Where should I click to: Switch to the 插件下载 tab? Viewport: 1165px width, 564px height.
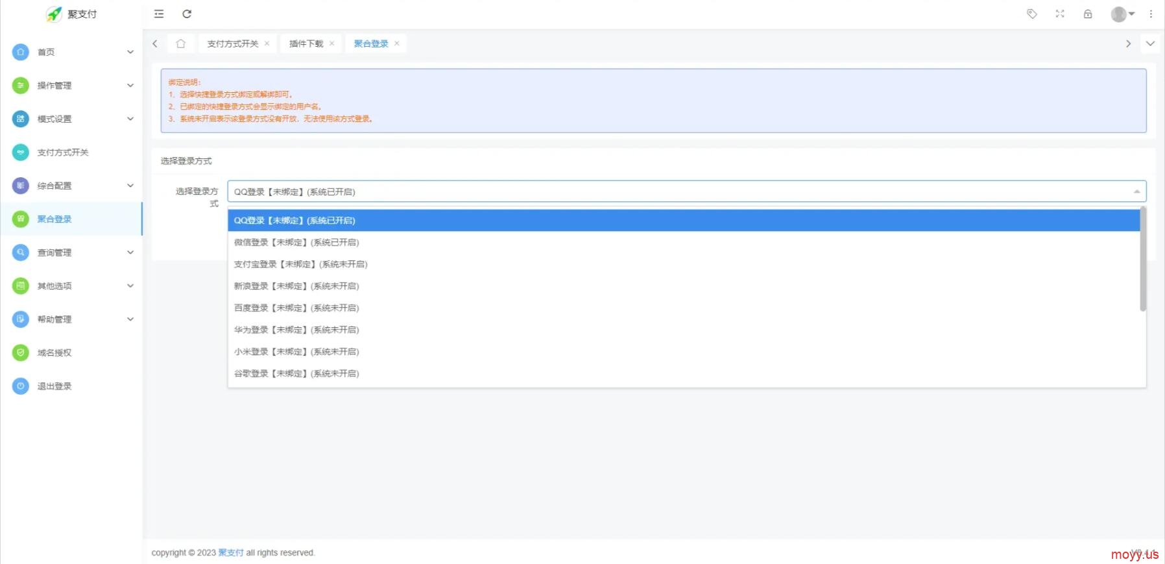(306, 43)
